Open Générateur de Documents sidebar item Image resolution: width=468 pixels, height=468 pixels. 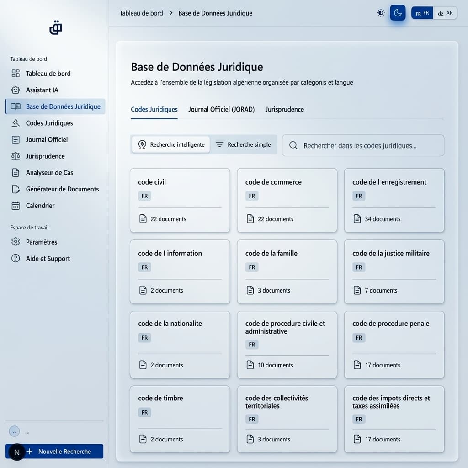click(55, 189)
